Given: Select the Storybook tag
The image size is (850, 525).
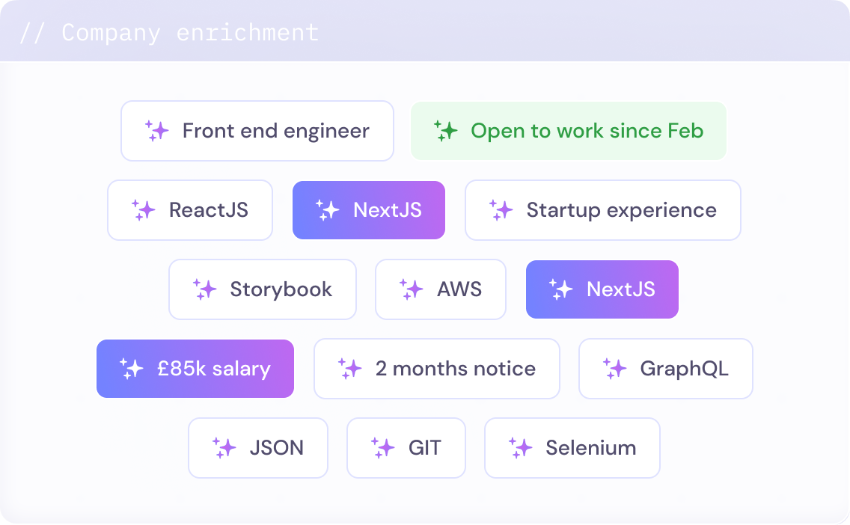Looking at the screenshot, I should coord(263,289).
